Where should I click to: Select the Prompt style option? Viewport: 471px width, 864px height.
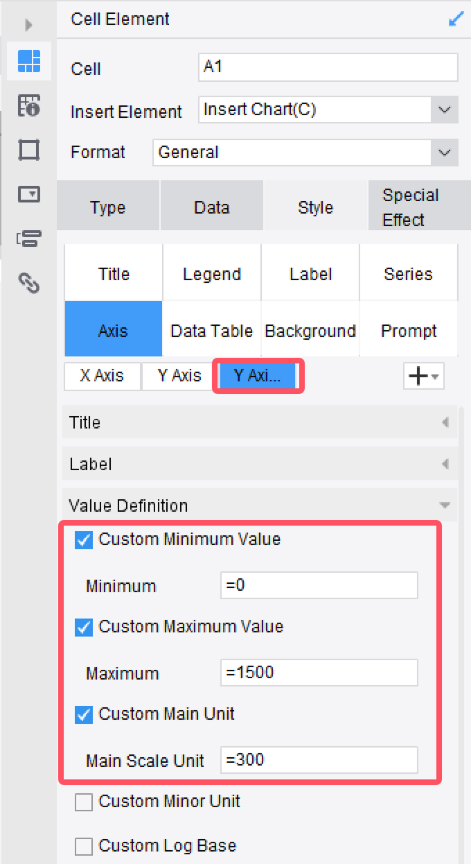pyautogui.click(x=409, y=329)
